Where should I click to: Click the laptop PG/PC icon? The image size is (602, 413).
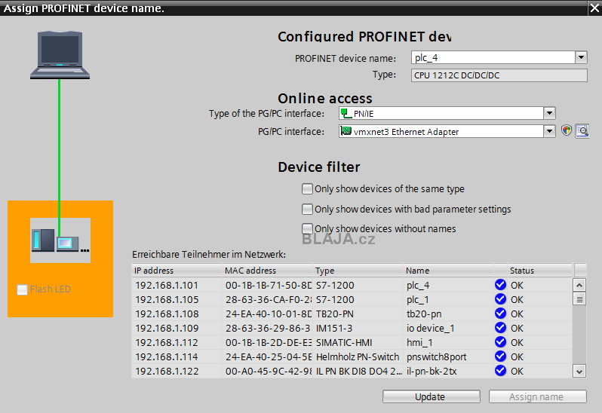(60, 55)
